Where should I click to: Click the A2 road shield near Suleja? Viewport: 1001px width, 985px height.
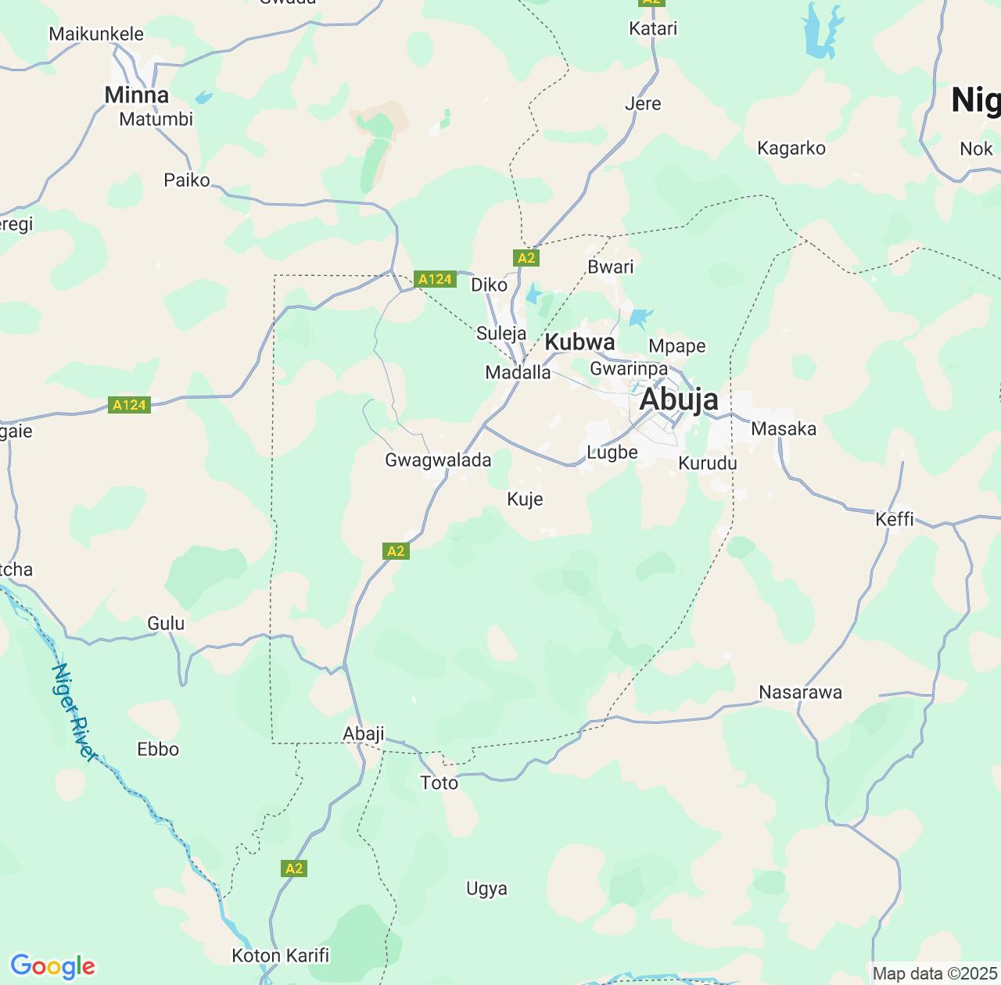coord(526,257)
